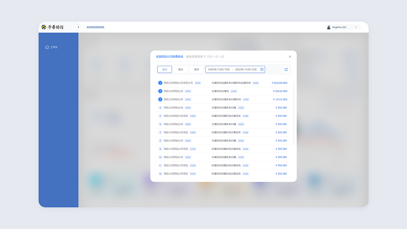The height and width of the screenshot is (229, 407).
Task: Click the XXXXXXXXXX breadcrumb link
Action: click(95, 27)
